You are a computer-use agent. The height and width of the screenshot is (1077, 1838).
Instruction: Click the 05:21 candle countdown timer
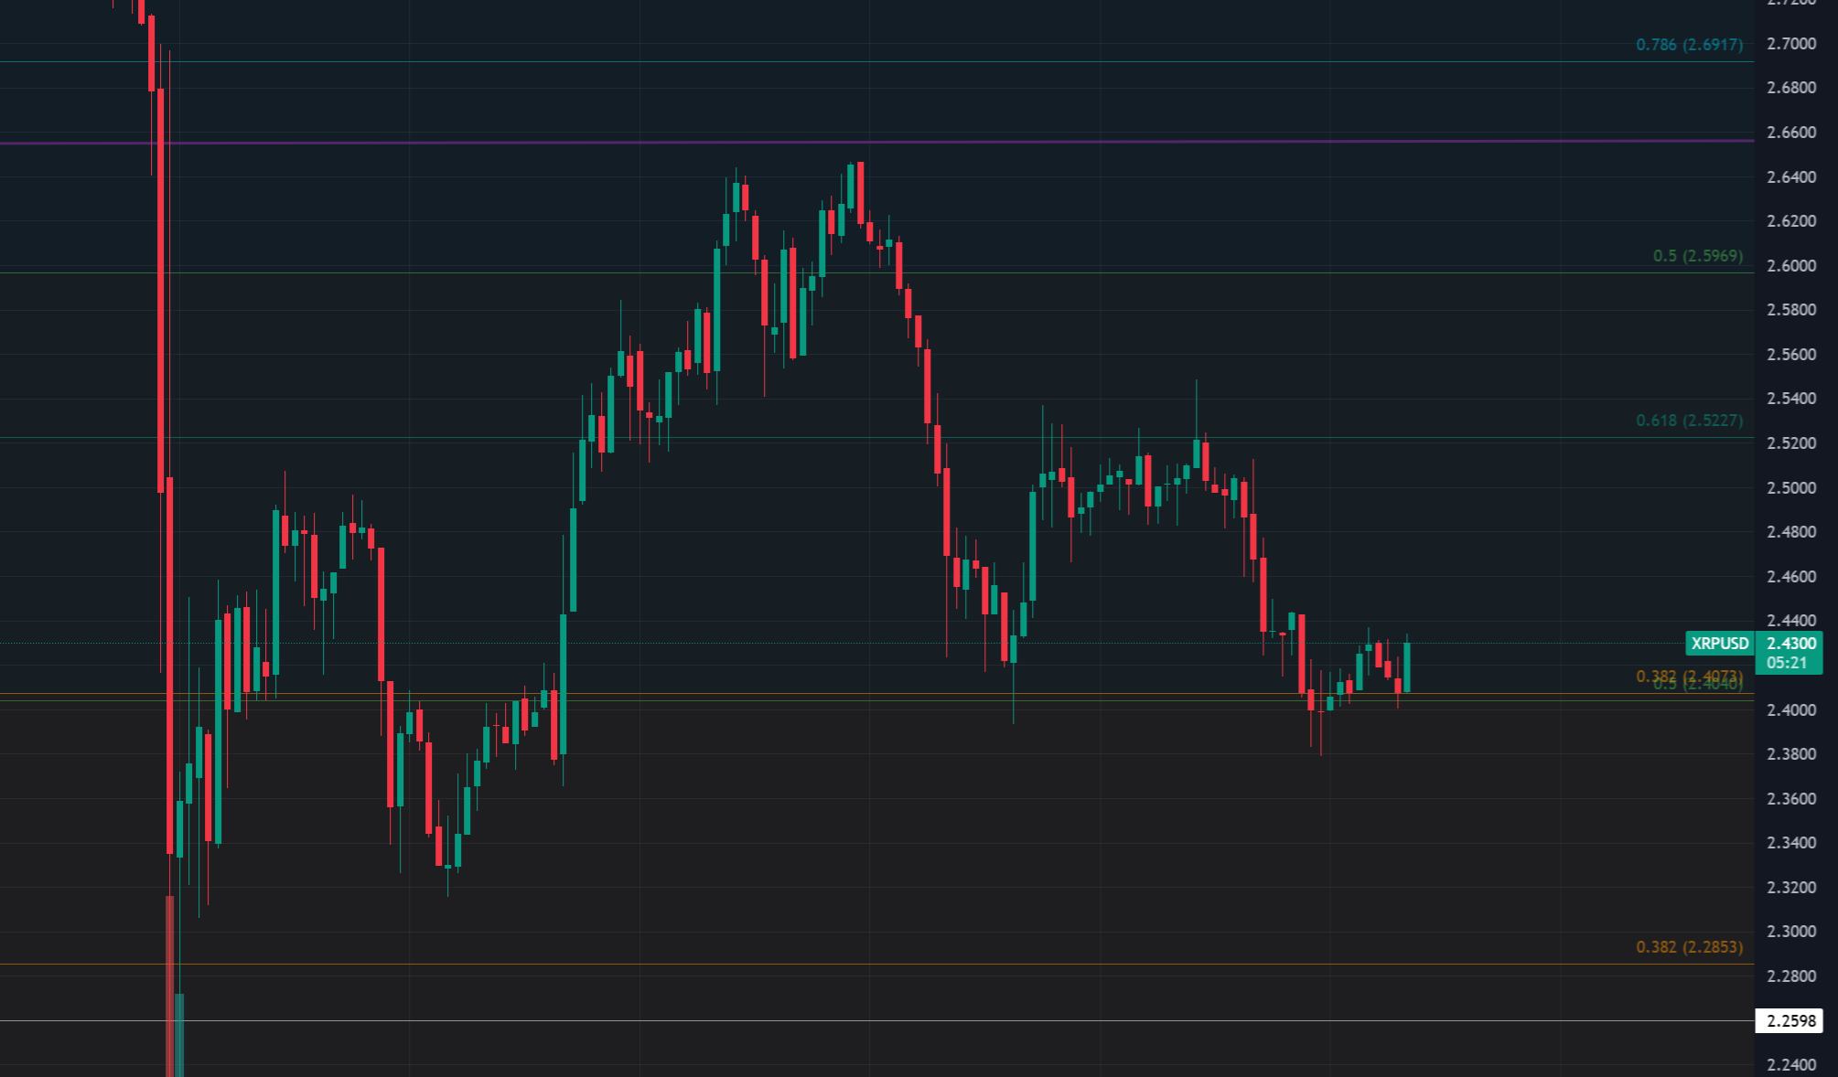click(1787, 663)
